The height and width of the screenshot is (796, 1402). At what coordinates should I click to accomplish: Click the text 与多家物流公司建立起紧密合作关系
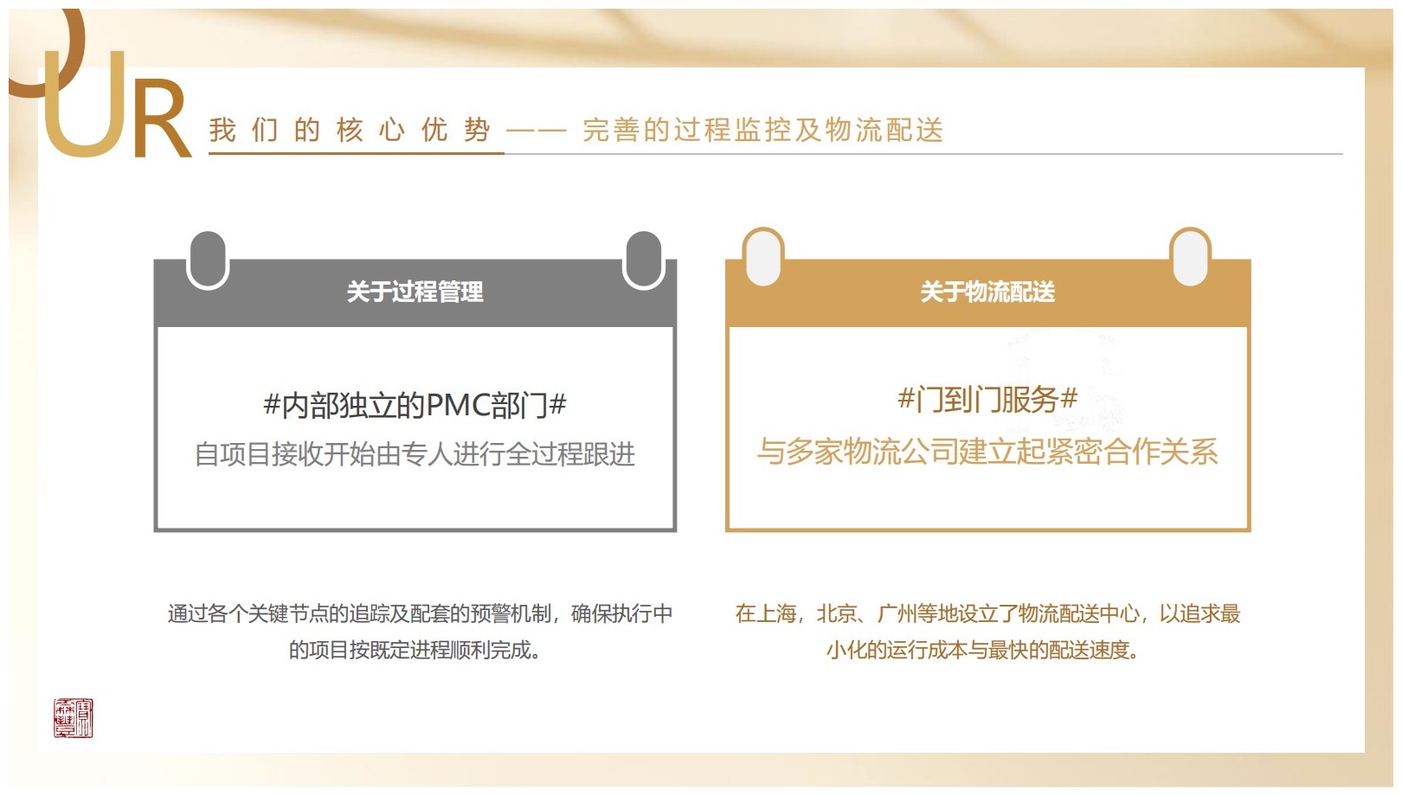pos(987,451)
